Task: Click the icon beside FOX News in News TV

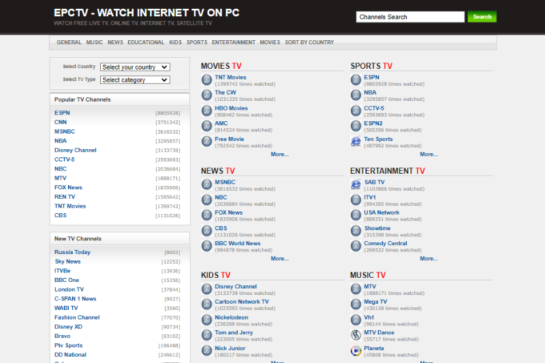Action: pos(207,215)
